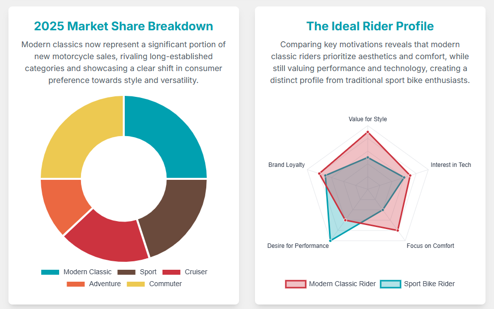Click the "Value for Style" radar axis label
The height and width of the screenshot is (309, 494).
368,119
